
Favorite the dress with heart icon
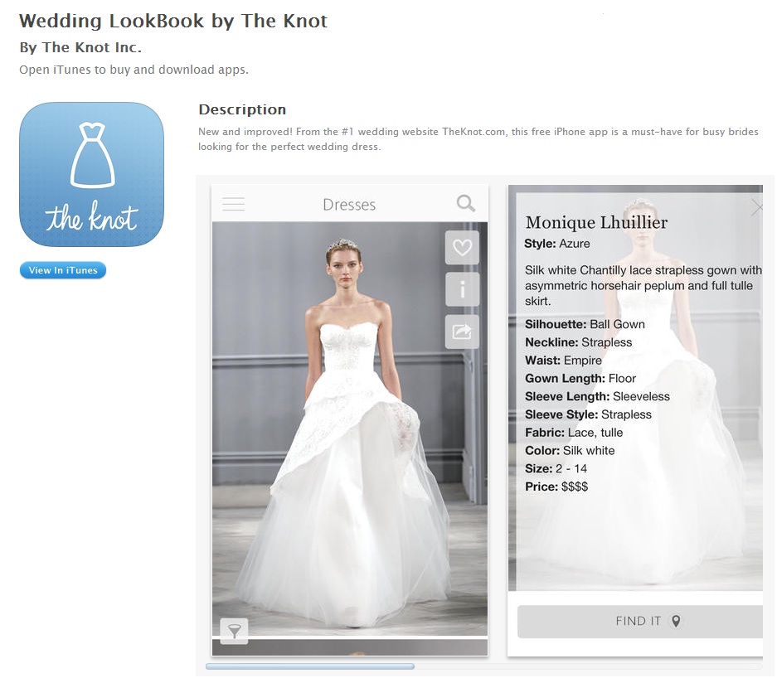(x=462, y=247)
